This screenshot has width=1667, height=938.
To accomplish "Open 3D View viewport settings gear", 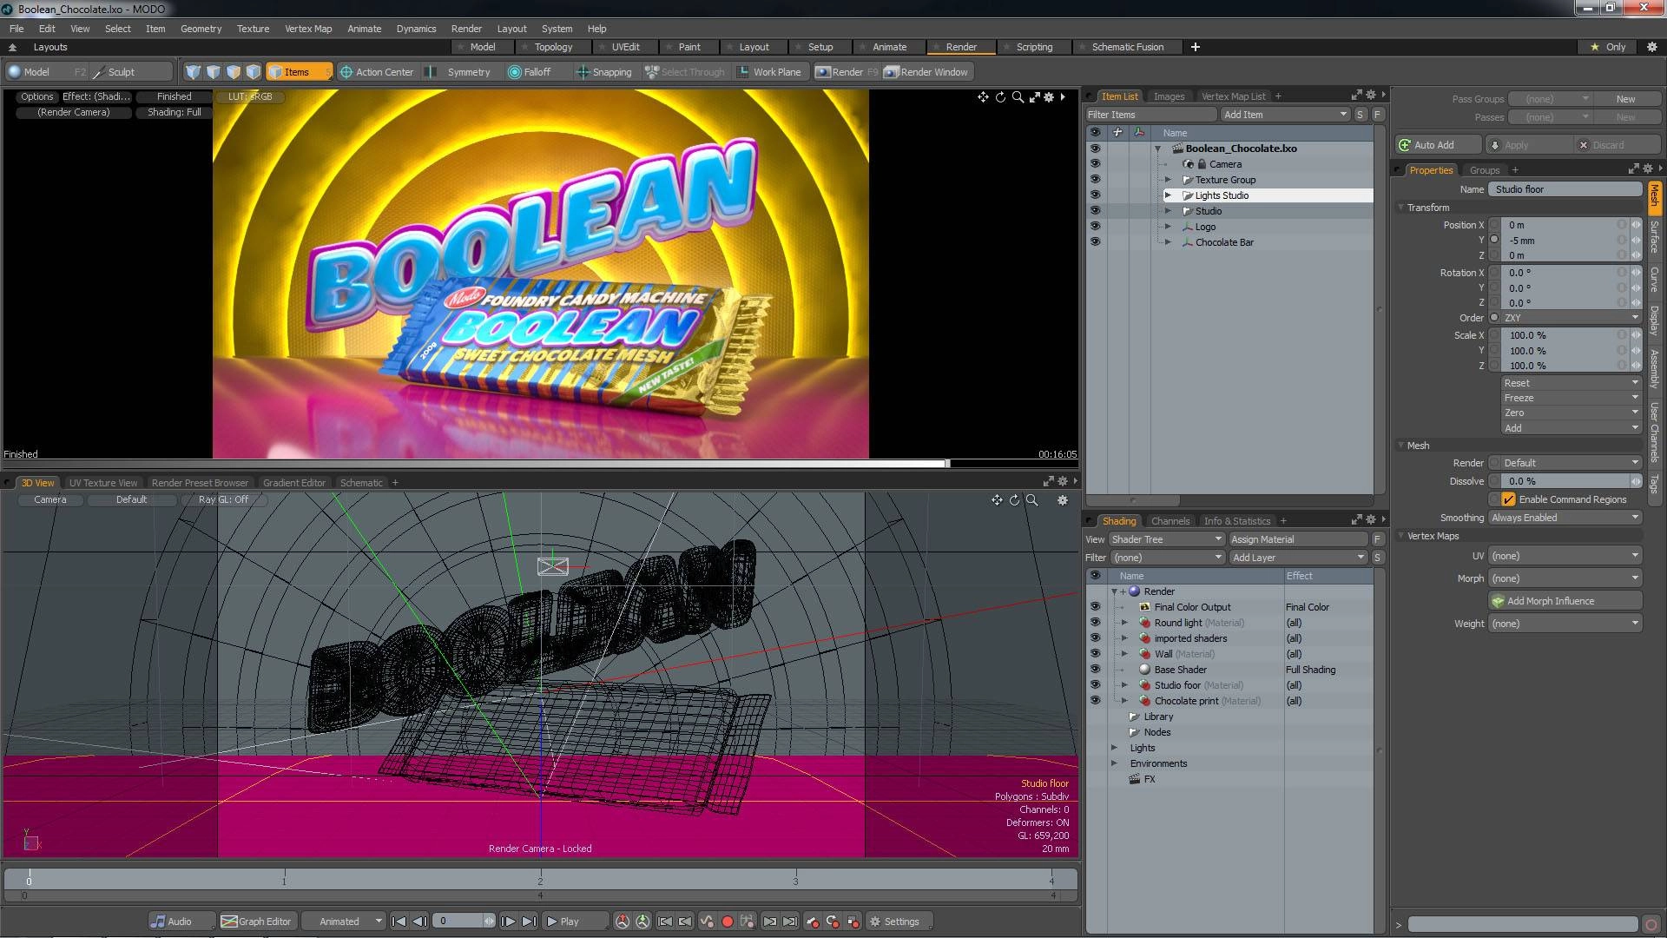I will click(1062, 500).
